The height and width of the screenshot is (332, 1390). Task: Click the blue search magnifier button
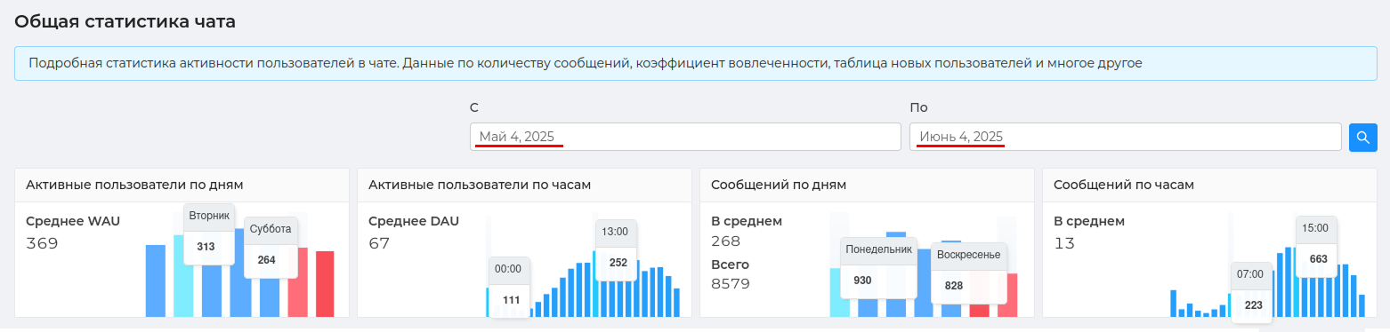point(1363,138)
